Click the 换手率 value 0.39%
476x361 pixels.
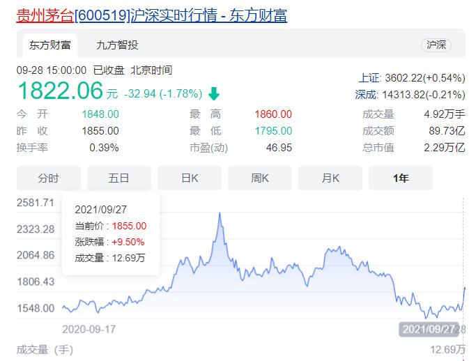(104, 148)
